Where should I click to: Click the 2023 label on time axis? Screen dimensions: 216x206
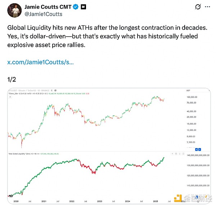click(x=99, y=202)
